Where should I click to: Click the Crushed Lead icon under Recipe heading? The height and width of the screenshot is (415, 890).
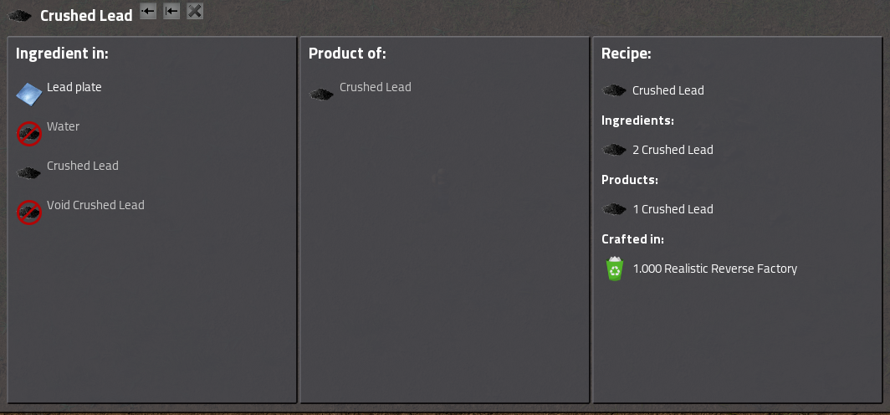pyautogui.click(x=615, y=90)
